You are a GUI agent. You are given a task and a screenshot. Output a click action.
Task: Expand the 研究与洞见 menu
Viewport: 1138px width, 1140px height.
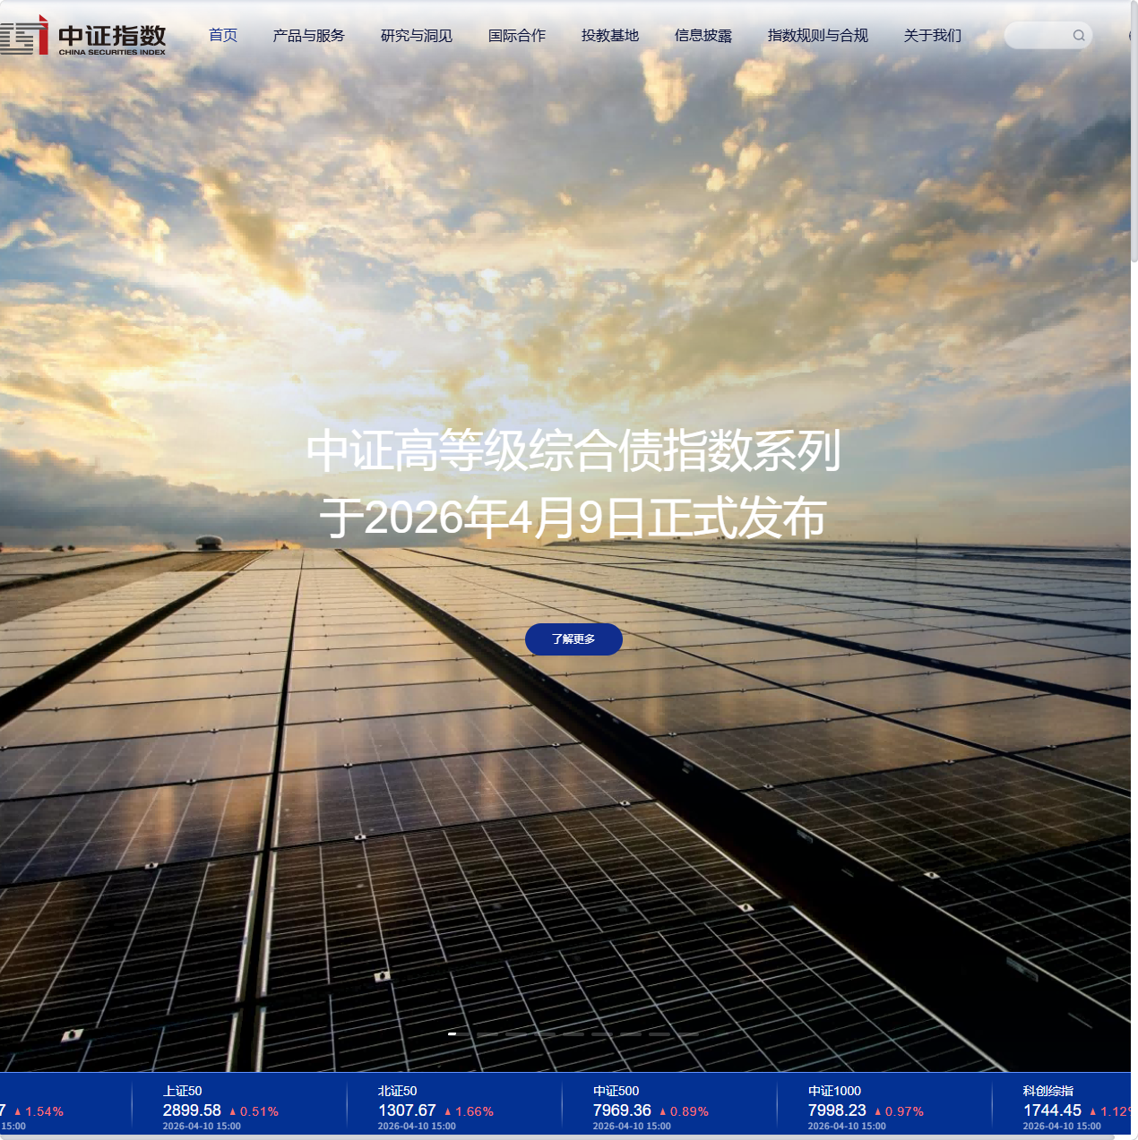(416, 36)
